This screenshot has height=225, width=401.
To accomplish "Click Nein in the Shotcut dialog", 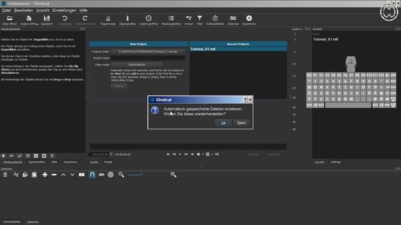I will (241, 122).
